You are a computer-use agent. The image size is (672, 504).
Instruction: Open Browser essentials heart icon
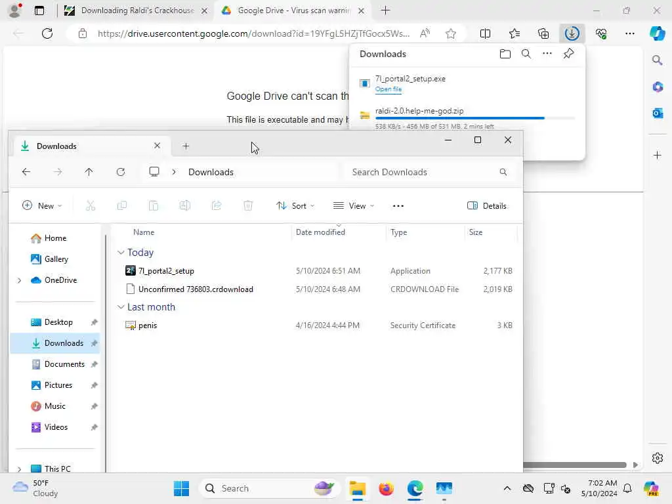(x=601, y=33)
